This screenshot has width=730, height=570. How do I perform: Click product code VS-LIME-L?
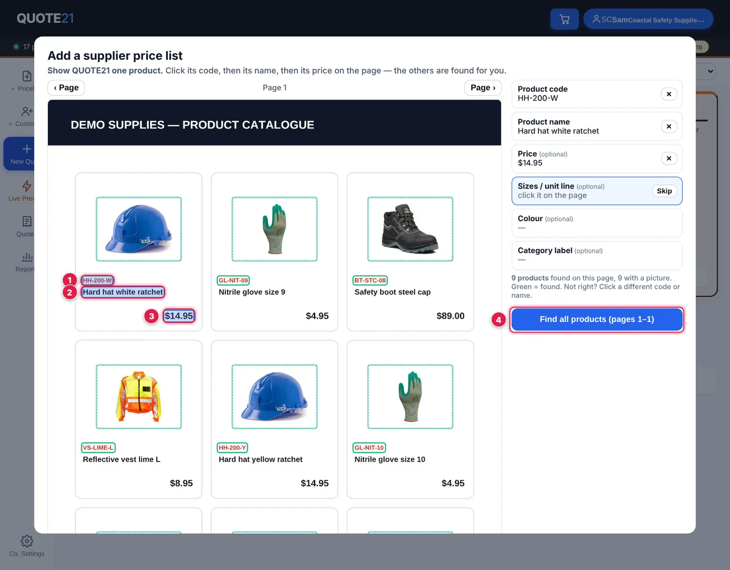tap(98, 447)
